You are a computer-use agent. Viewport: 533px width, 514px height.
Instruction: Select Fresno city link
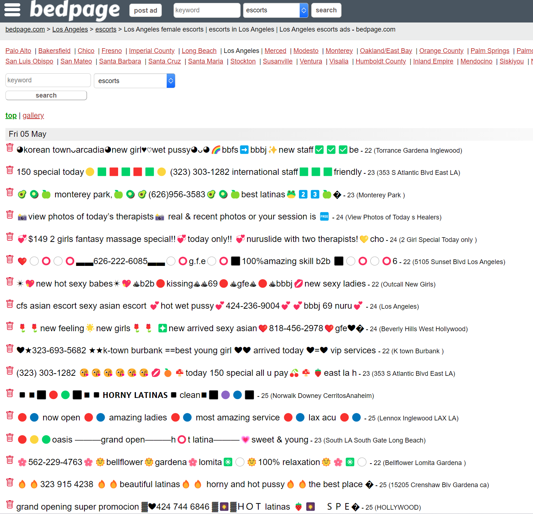click(x=112, y=51)
